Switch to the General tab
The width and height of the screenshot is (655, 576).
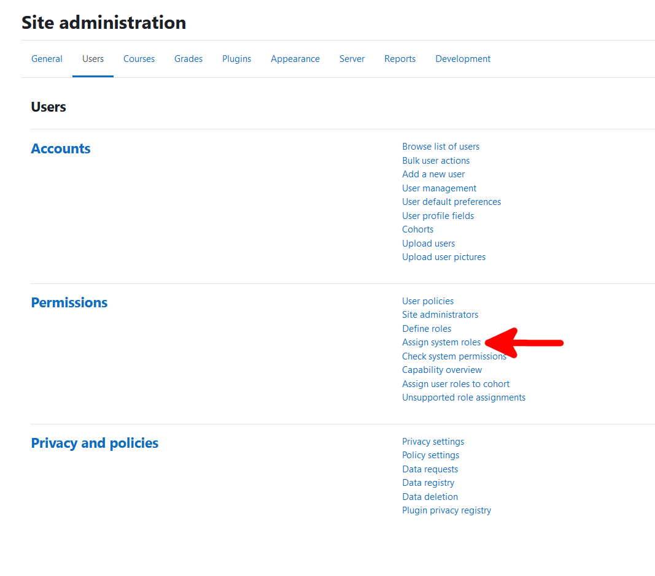(x=47, y=58)
